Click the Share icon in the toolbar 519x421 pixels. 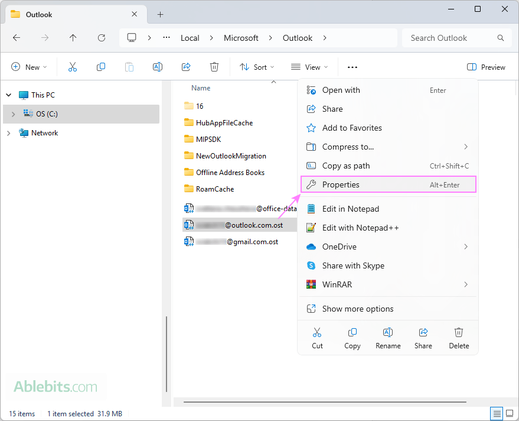(x=186, y=67)
